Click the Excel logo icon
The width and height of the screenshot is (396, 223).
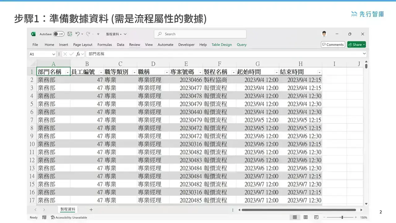tap(33, 34)
